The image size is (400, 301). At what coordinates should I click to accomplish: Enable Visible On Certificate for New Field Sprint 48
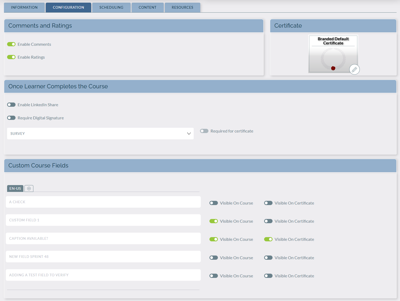[x=268, y=258]
